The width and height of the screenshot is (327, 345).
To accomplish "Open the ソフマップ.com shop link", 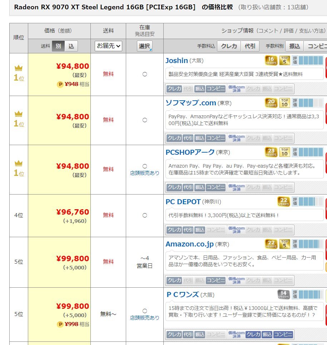I will click(x=191, y=103).
